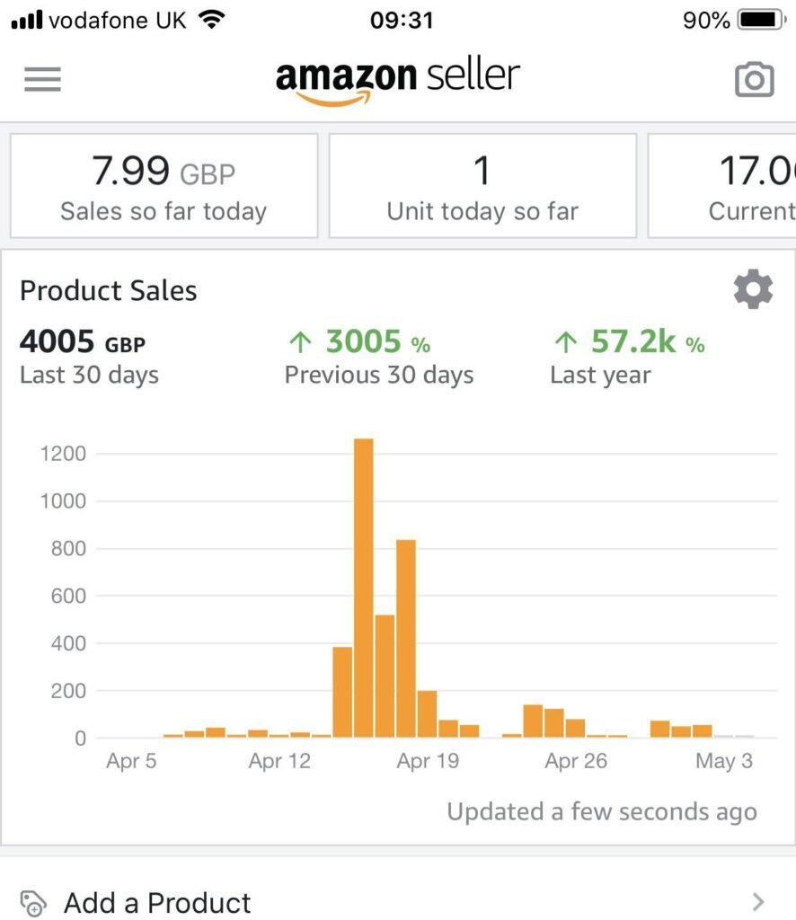The image size is (796, 920).
Task: Open Product Sales settings gear
Action: click(753, 290)
